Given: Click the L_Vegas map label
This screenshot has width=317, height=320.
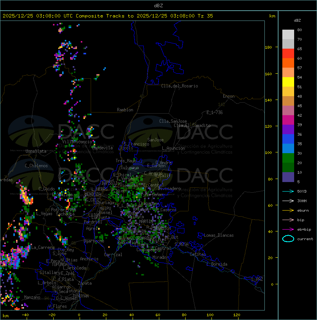Looking at the screenshot, I should (x=44, y=214).
